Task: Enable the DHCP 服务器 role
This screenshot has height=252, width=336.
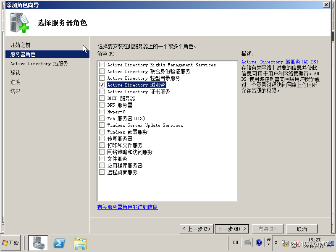Action: tap(102, 98)
